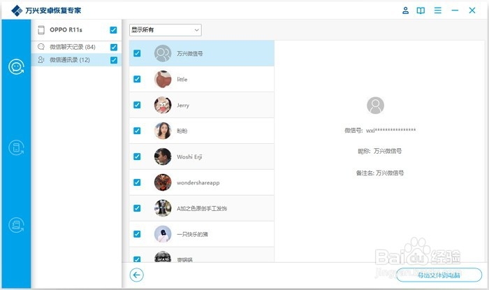This screenshot has height=290, width=489.
Task: Click the chat bubble icon beside 微信聊天记录
Action: click(41, 47)
